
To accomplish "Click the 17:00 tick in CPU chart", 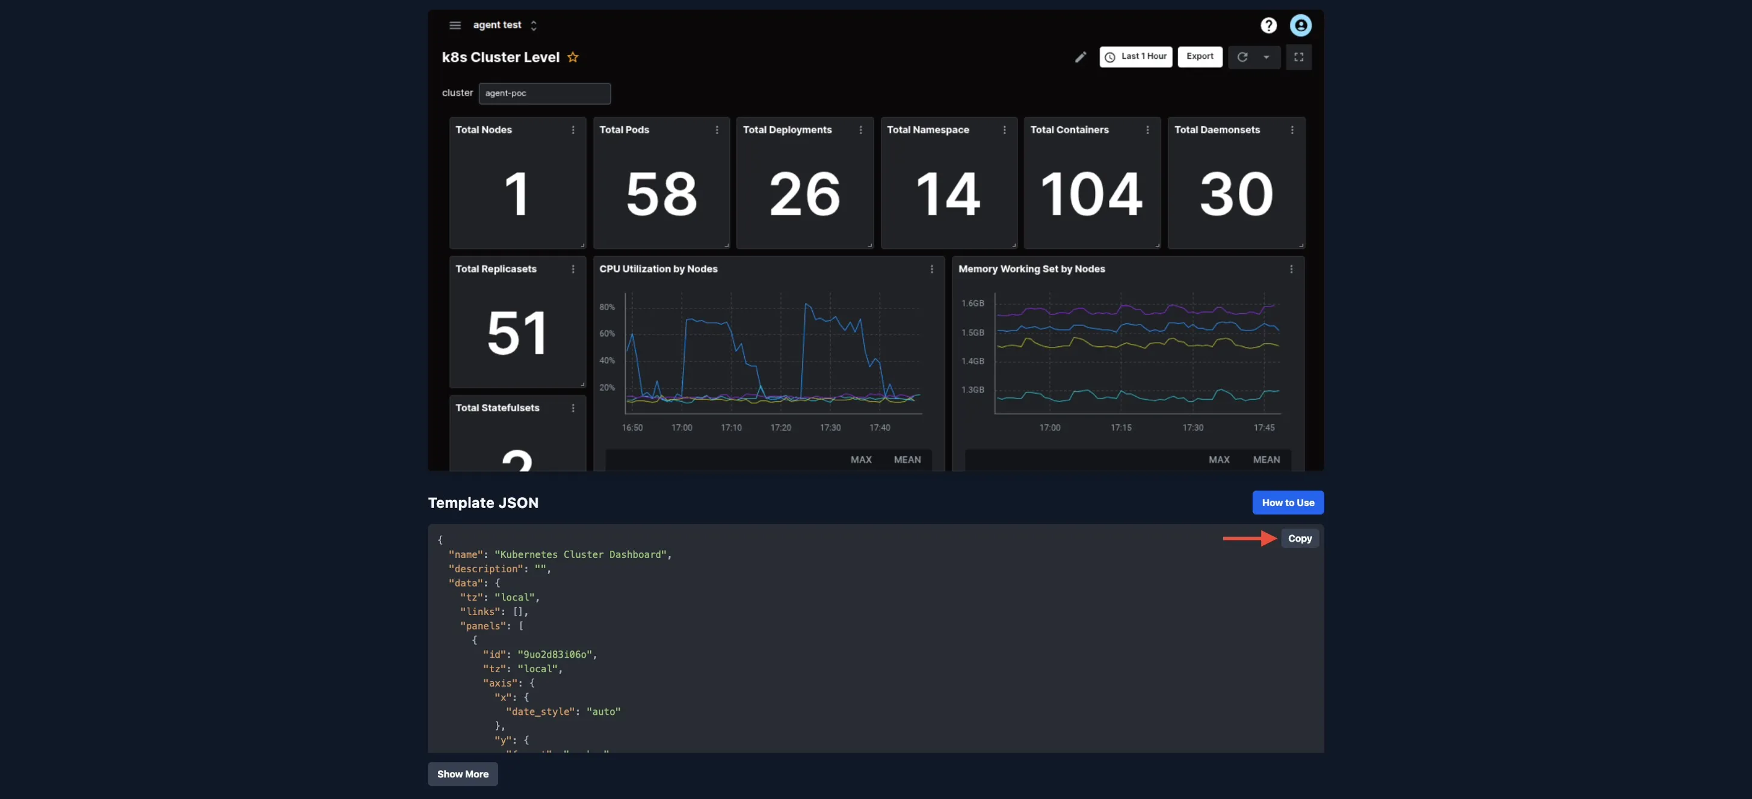I will point(682,427).
